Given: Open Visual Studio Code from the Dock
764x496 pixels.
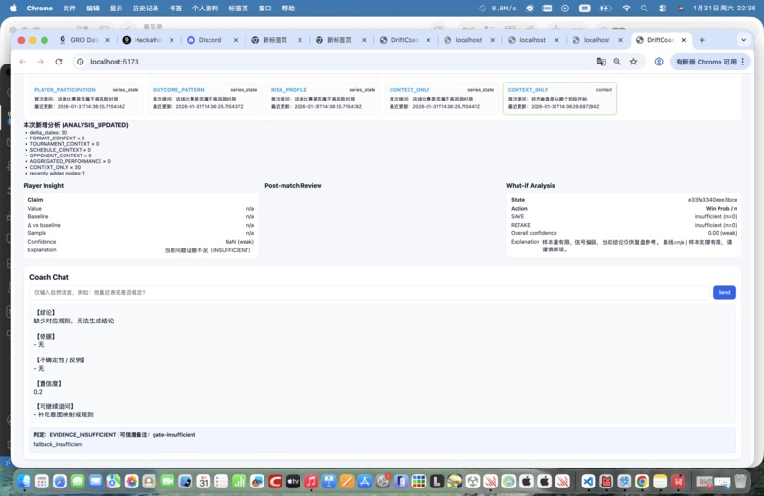Looking at the screenshot, I should tap(588, 482).
